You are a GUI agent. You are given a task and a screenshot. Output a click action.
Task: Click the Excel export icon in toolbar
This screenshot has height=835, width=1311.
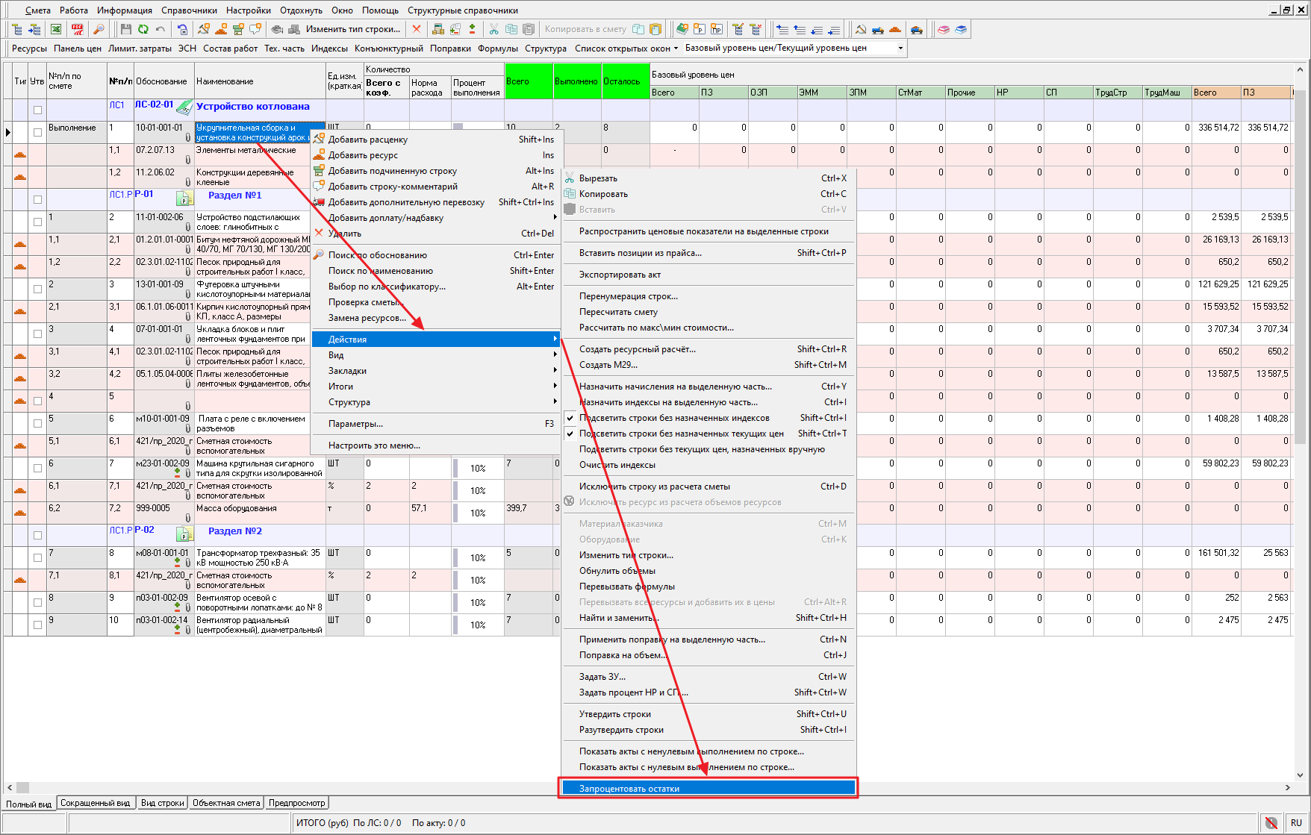[x=56, y=29]
